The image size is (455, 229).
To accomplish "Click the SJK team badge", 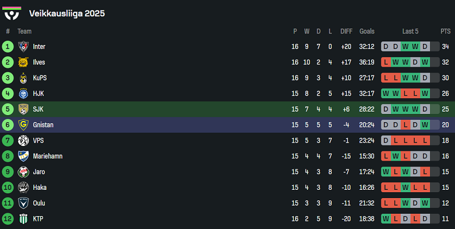I will (23, 109).
